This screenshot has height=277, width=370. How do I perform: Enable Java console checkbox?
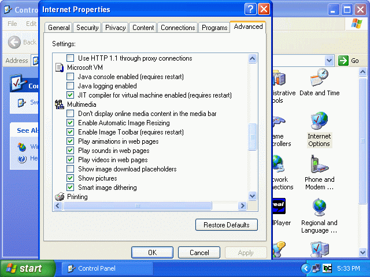(x=70, y=77)
